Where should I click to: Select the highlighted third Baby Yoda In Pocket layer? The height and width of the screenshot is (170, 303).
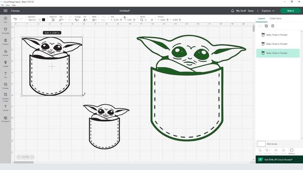click(x=278, y=53)
